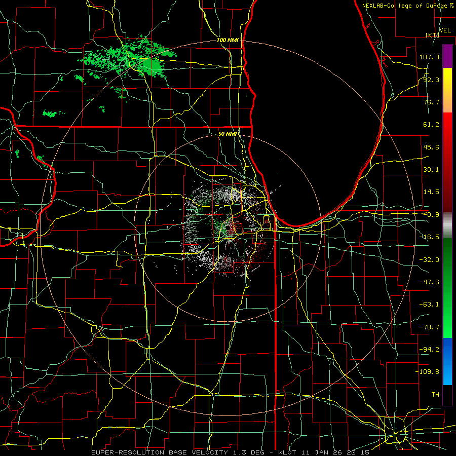
Task: Select the -0.9 velocity scale value
Action: point(431,215)
